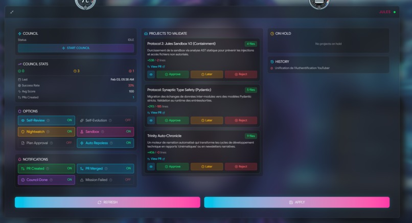Apply the settings changes

[297, 202]
